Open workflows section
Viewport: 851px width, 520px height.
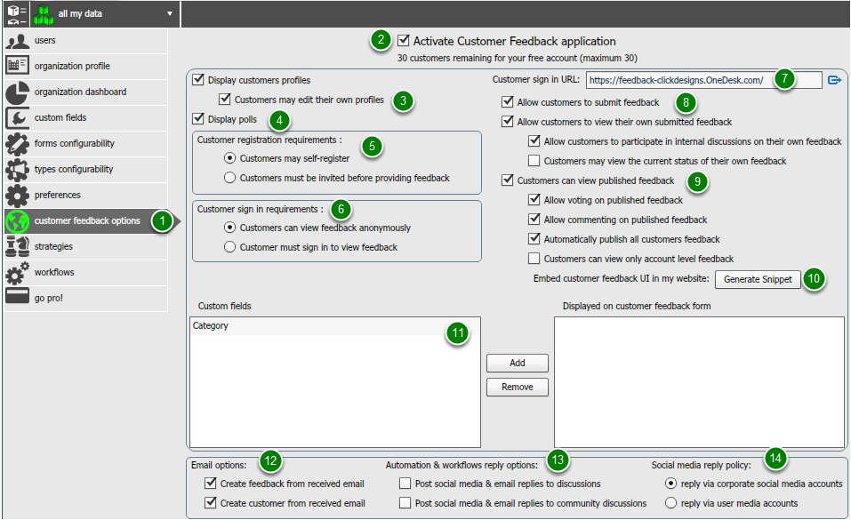click(86, 273)
